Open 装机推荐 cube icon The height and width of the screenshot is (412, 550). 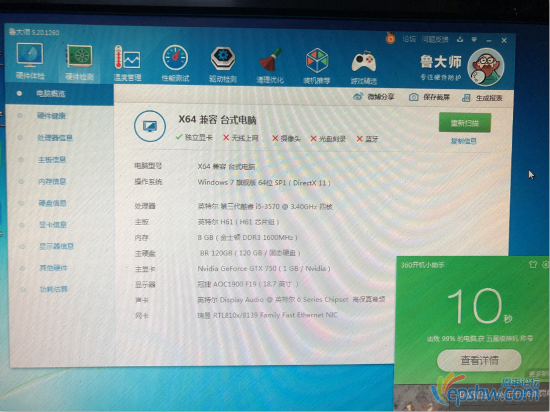(317, 66)
